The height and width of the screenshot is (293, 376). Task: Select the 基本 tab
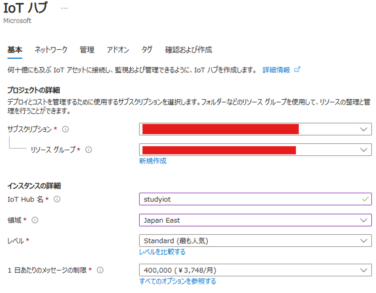(x=15, y=50)
